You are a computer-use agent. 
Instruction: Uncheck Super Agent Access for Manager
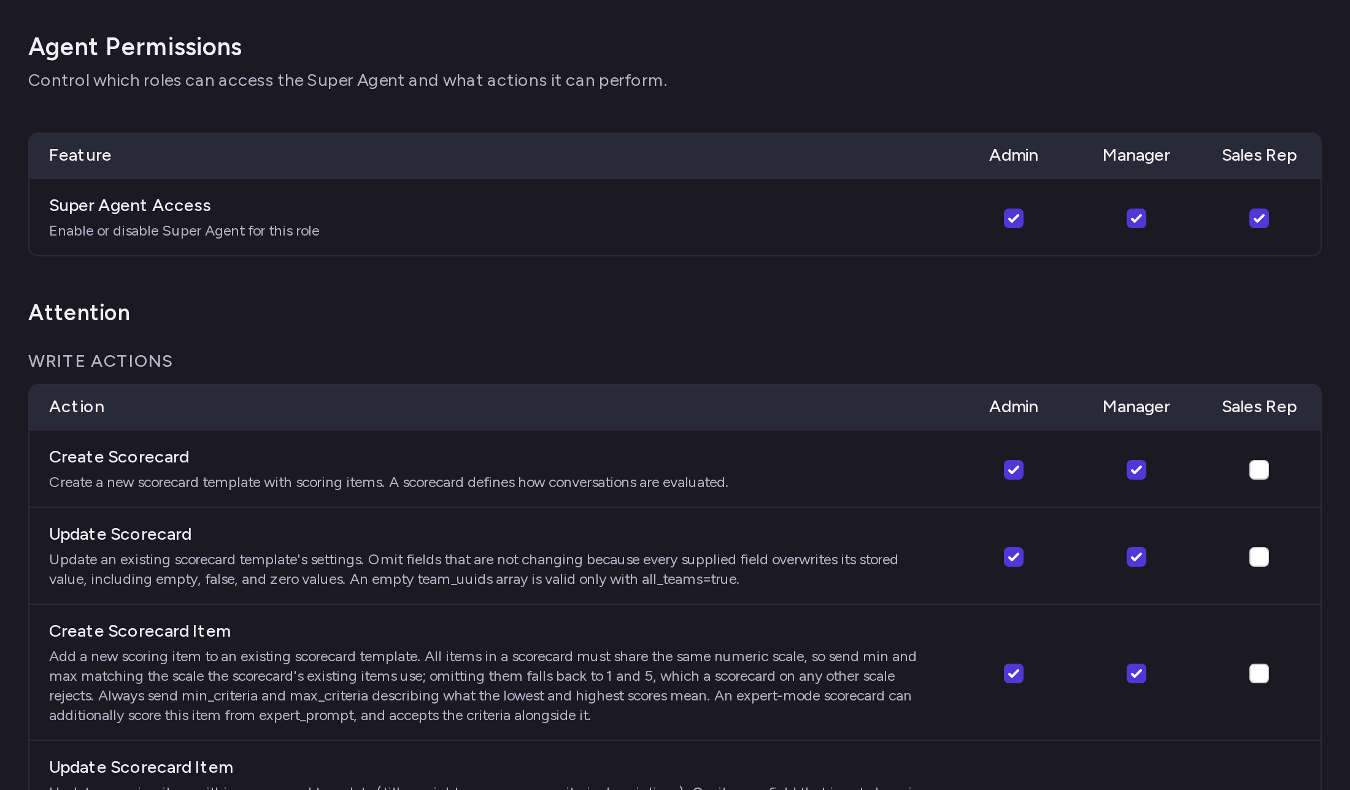point(1136,218)
